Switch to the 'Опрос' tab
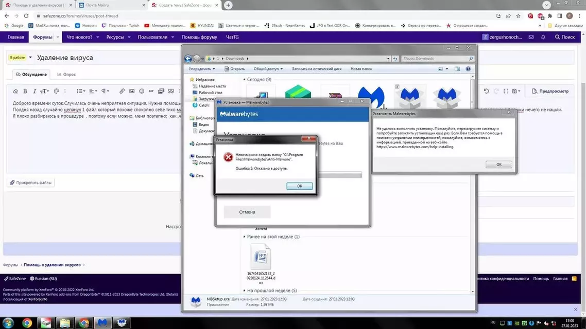586x329 pixels. coord(66,74)
